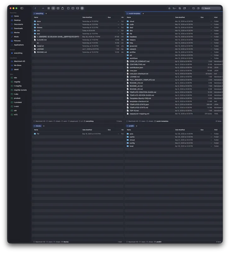Focus the Search field
This screenshot has height=253, width=230.
[x=211, y=8]
